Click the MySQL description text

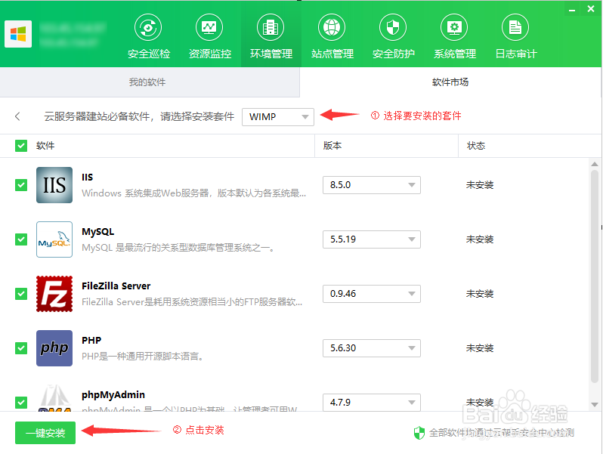coord(178,248)
